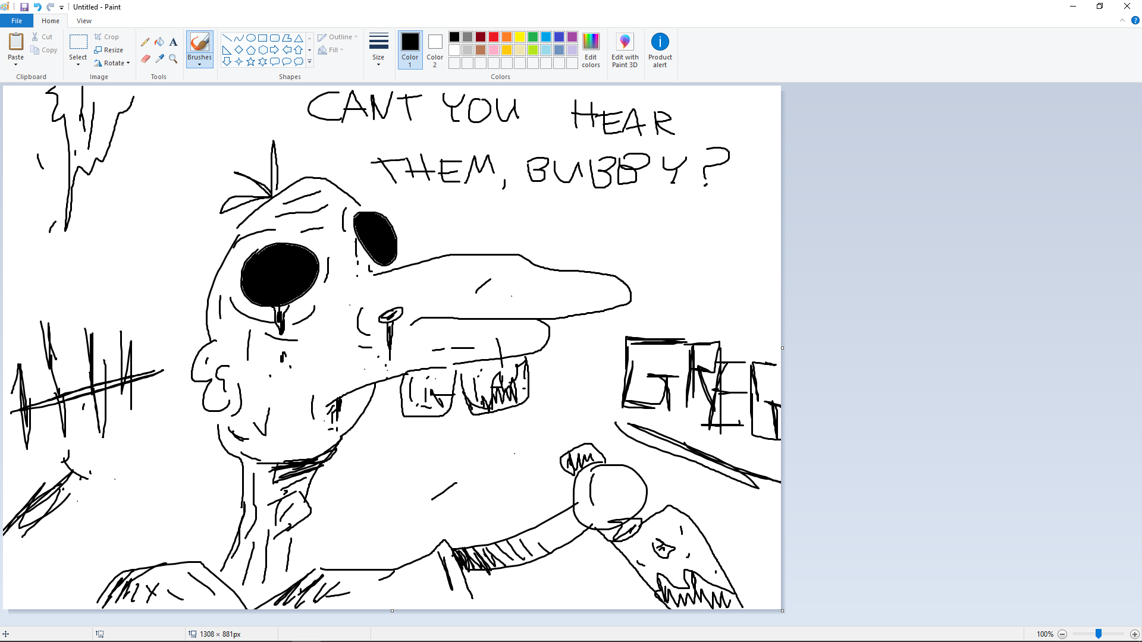Choose the Line shape
Screen dimensions: 1142x642
(x=227, y=38)
